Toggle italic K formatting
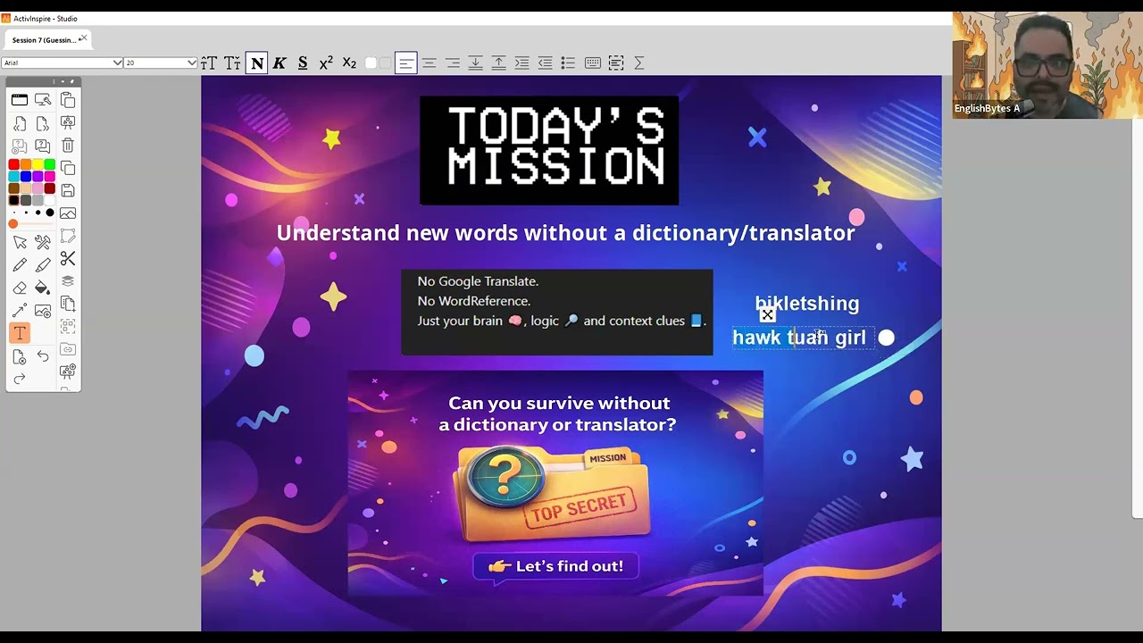The image size is (1143, 643). [x=279, y=63]
